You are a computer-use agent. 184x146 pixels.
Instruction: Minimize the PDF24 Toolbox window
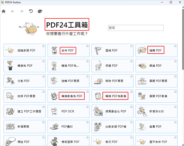tap(162, 2)
